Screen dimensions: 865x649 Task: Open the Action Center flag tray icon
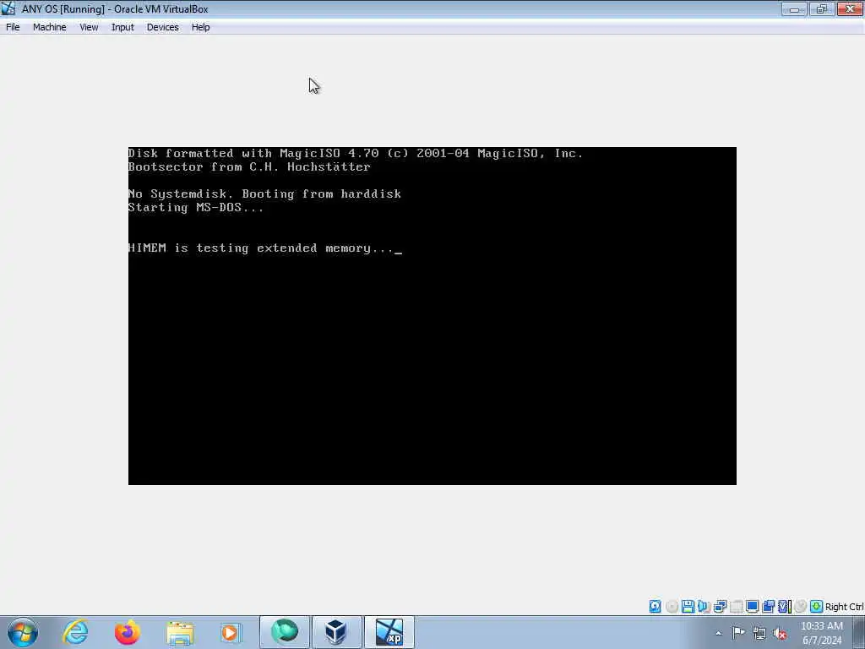[x=738, y=632]
